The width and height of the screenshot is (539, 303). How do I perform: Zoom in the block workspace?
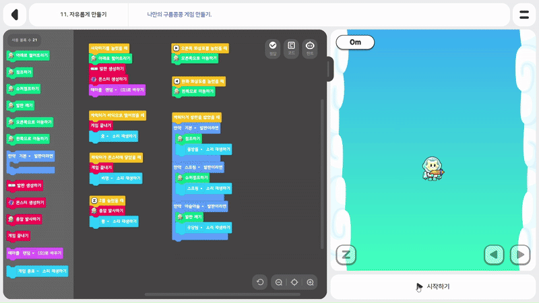point(310,282)
